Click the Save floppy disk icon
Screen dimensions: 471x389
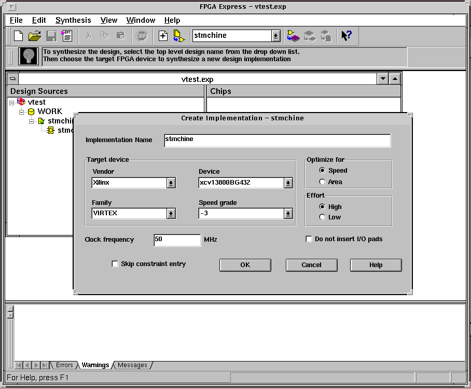tap(51, 36)
